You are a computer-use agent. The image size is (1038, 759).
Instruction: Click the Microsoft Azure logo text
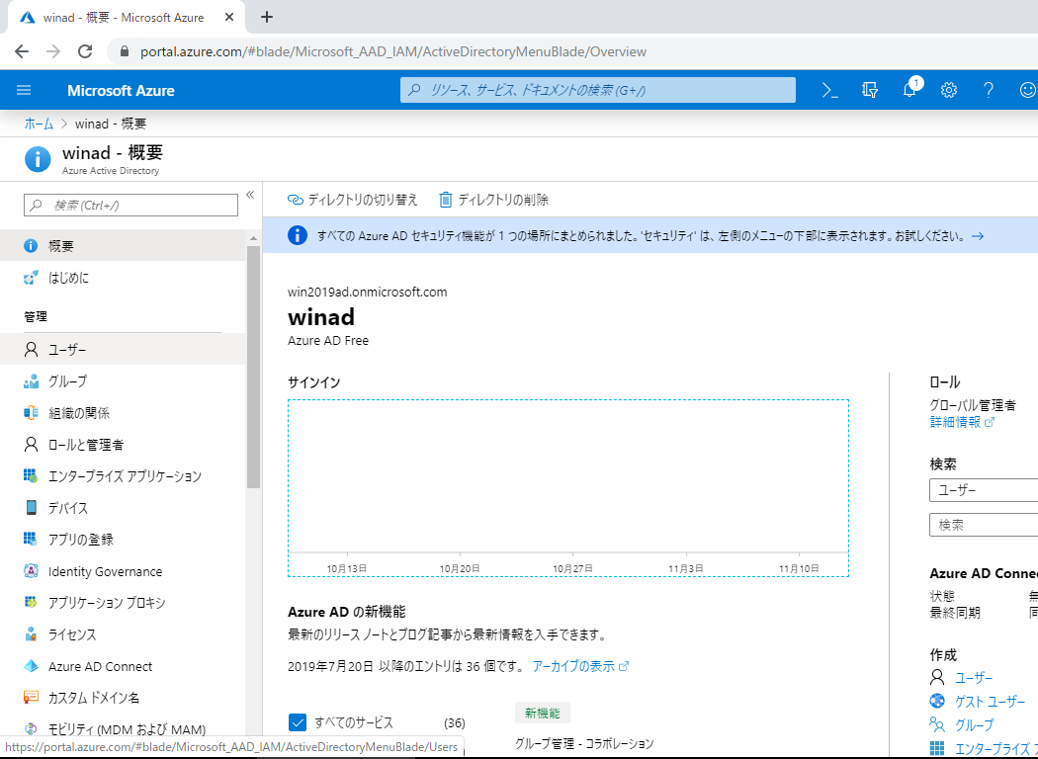coord(121,91)
